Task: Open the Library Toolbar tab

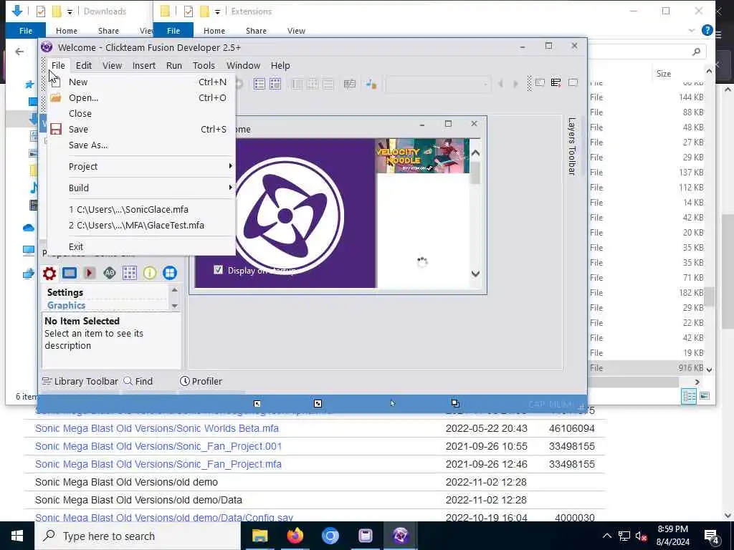Action: 80,381
